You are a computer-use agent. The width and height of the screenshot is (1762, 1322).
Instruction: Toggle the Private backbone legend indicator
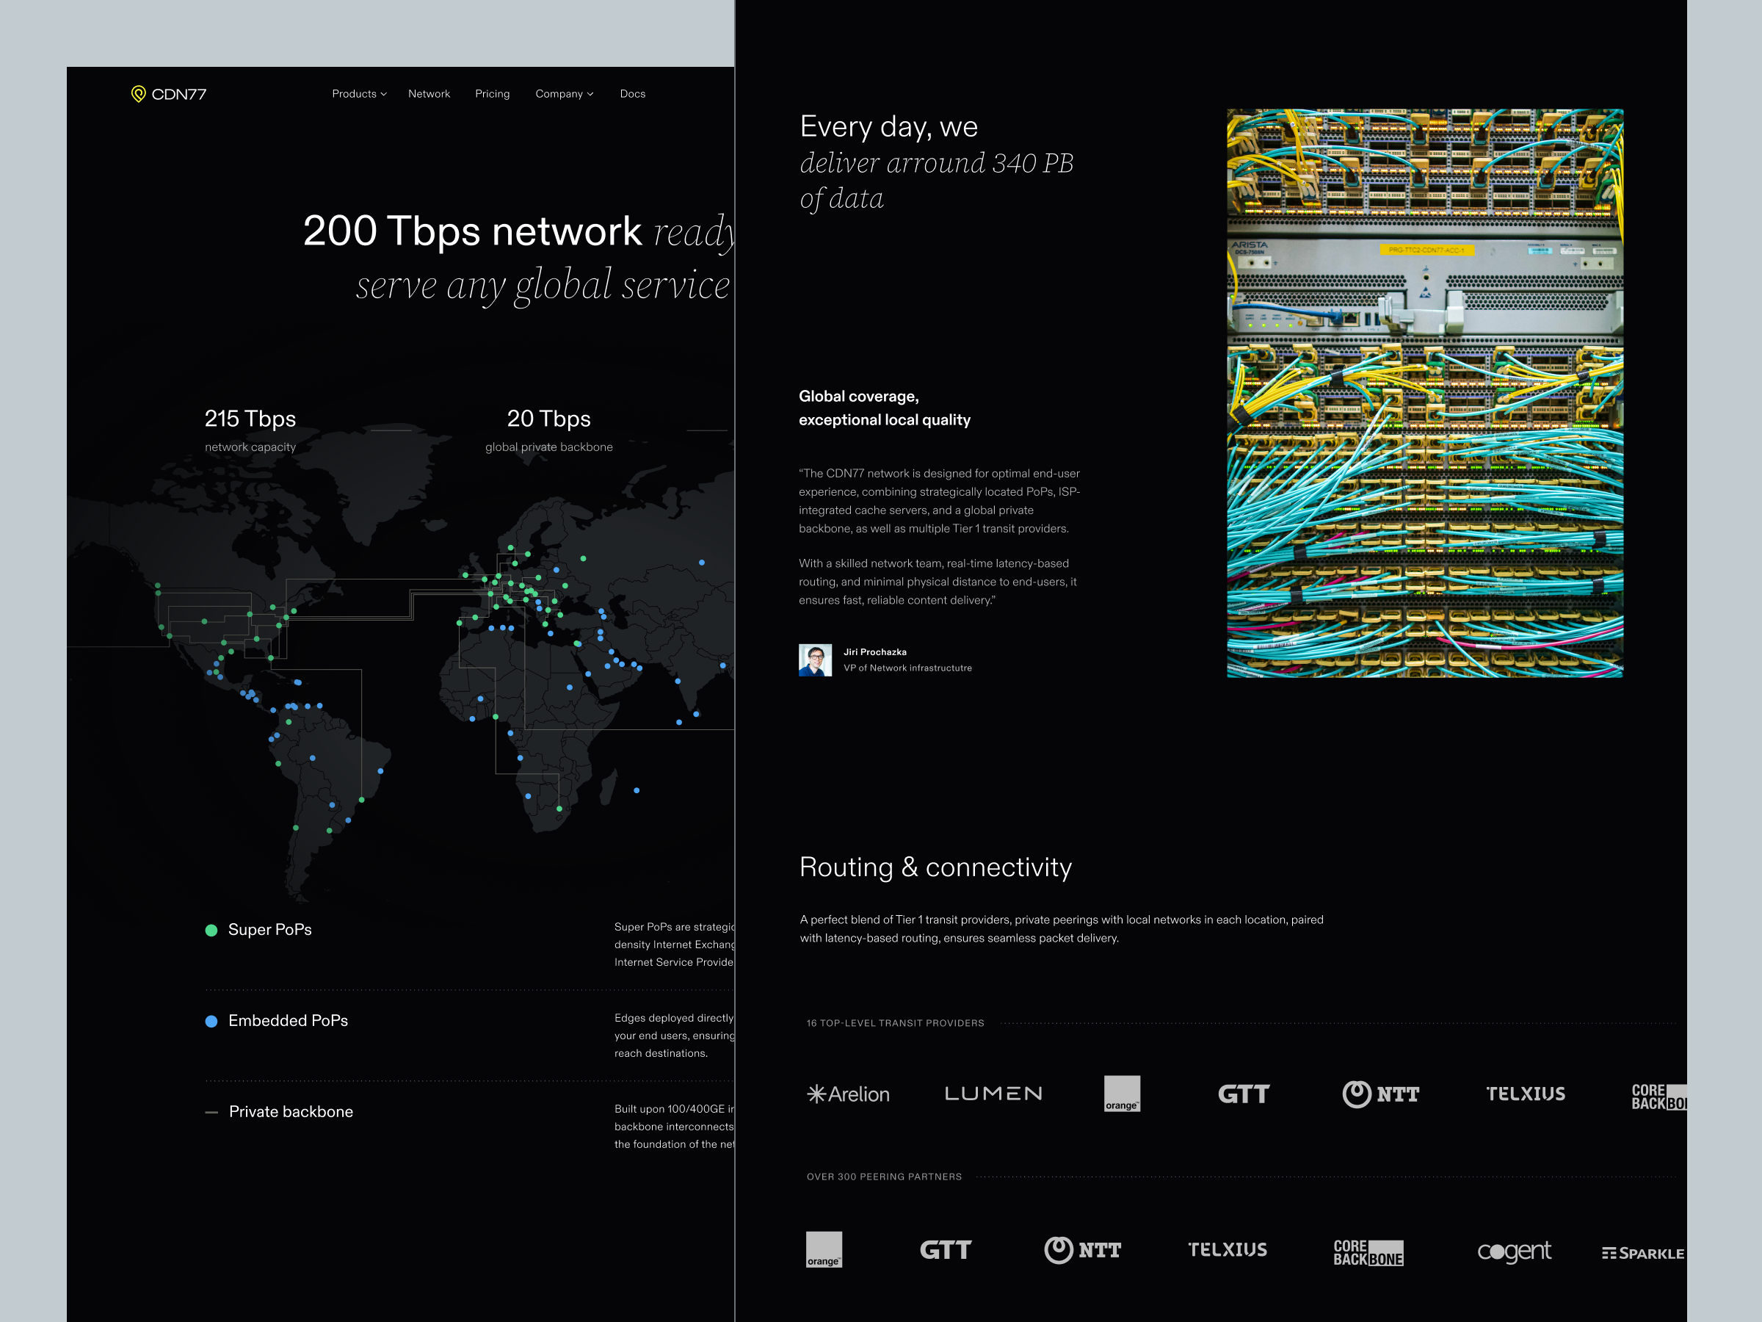pyautogui.click(x=212, y=1112)
